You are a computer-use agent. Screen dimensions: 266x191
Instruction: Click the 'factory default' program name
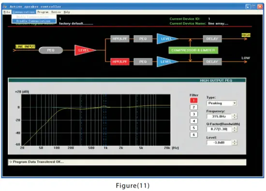tap(76, 24)
